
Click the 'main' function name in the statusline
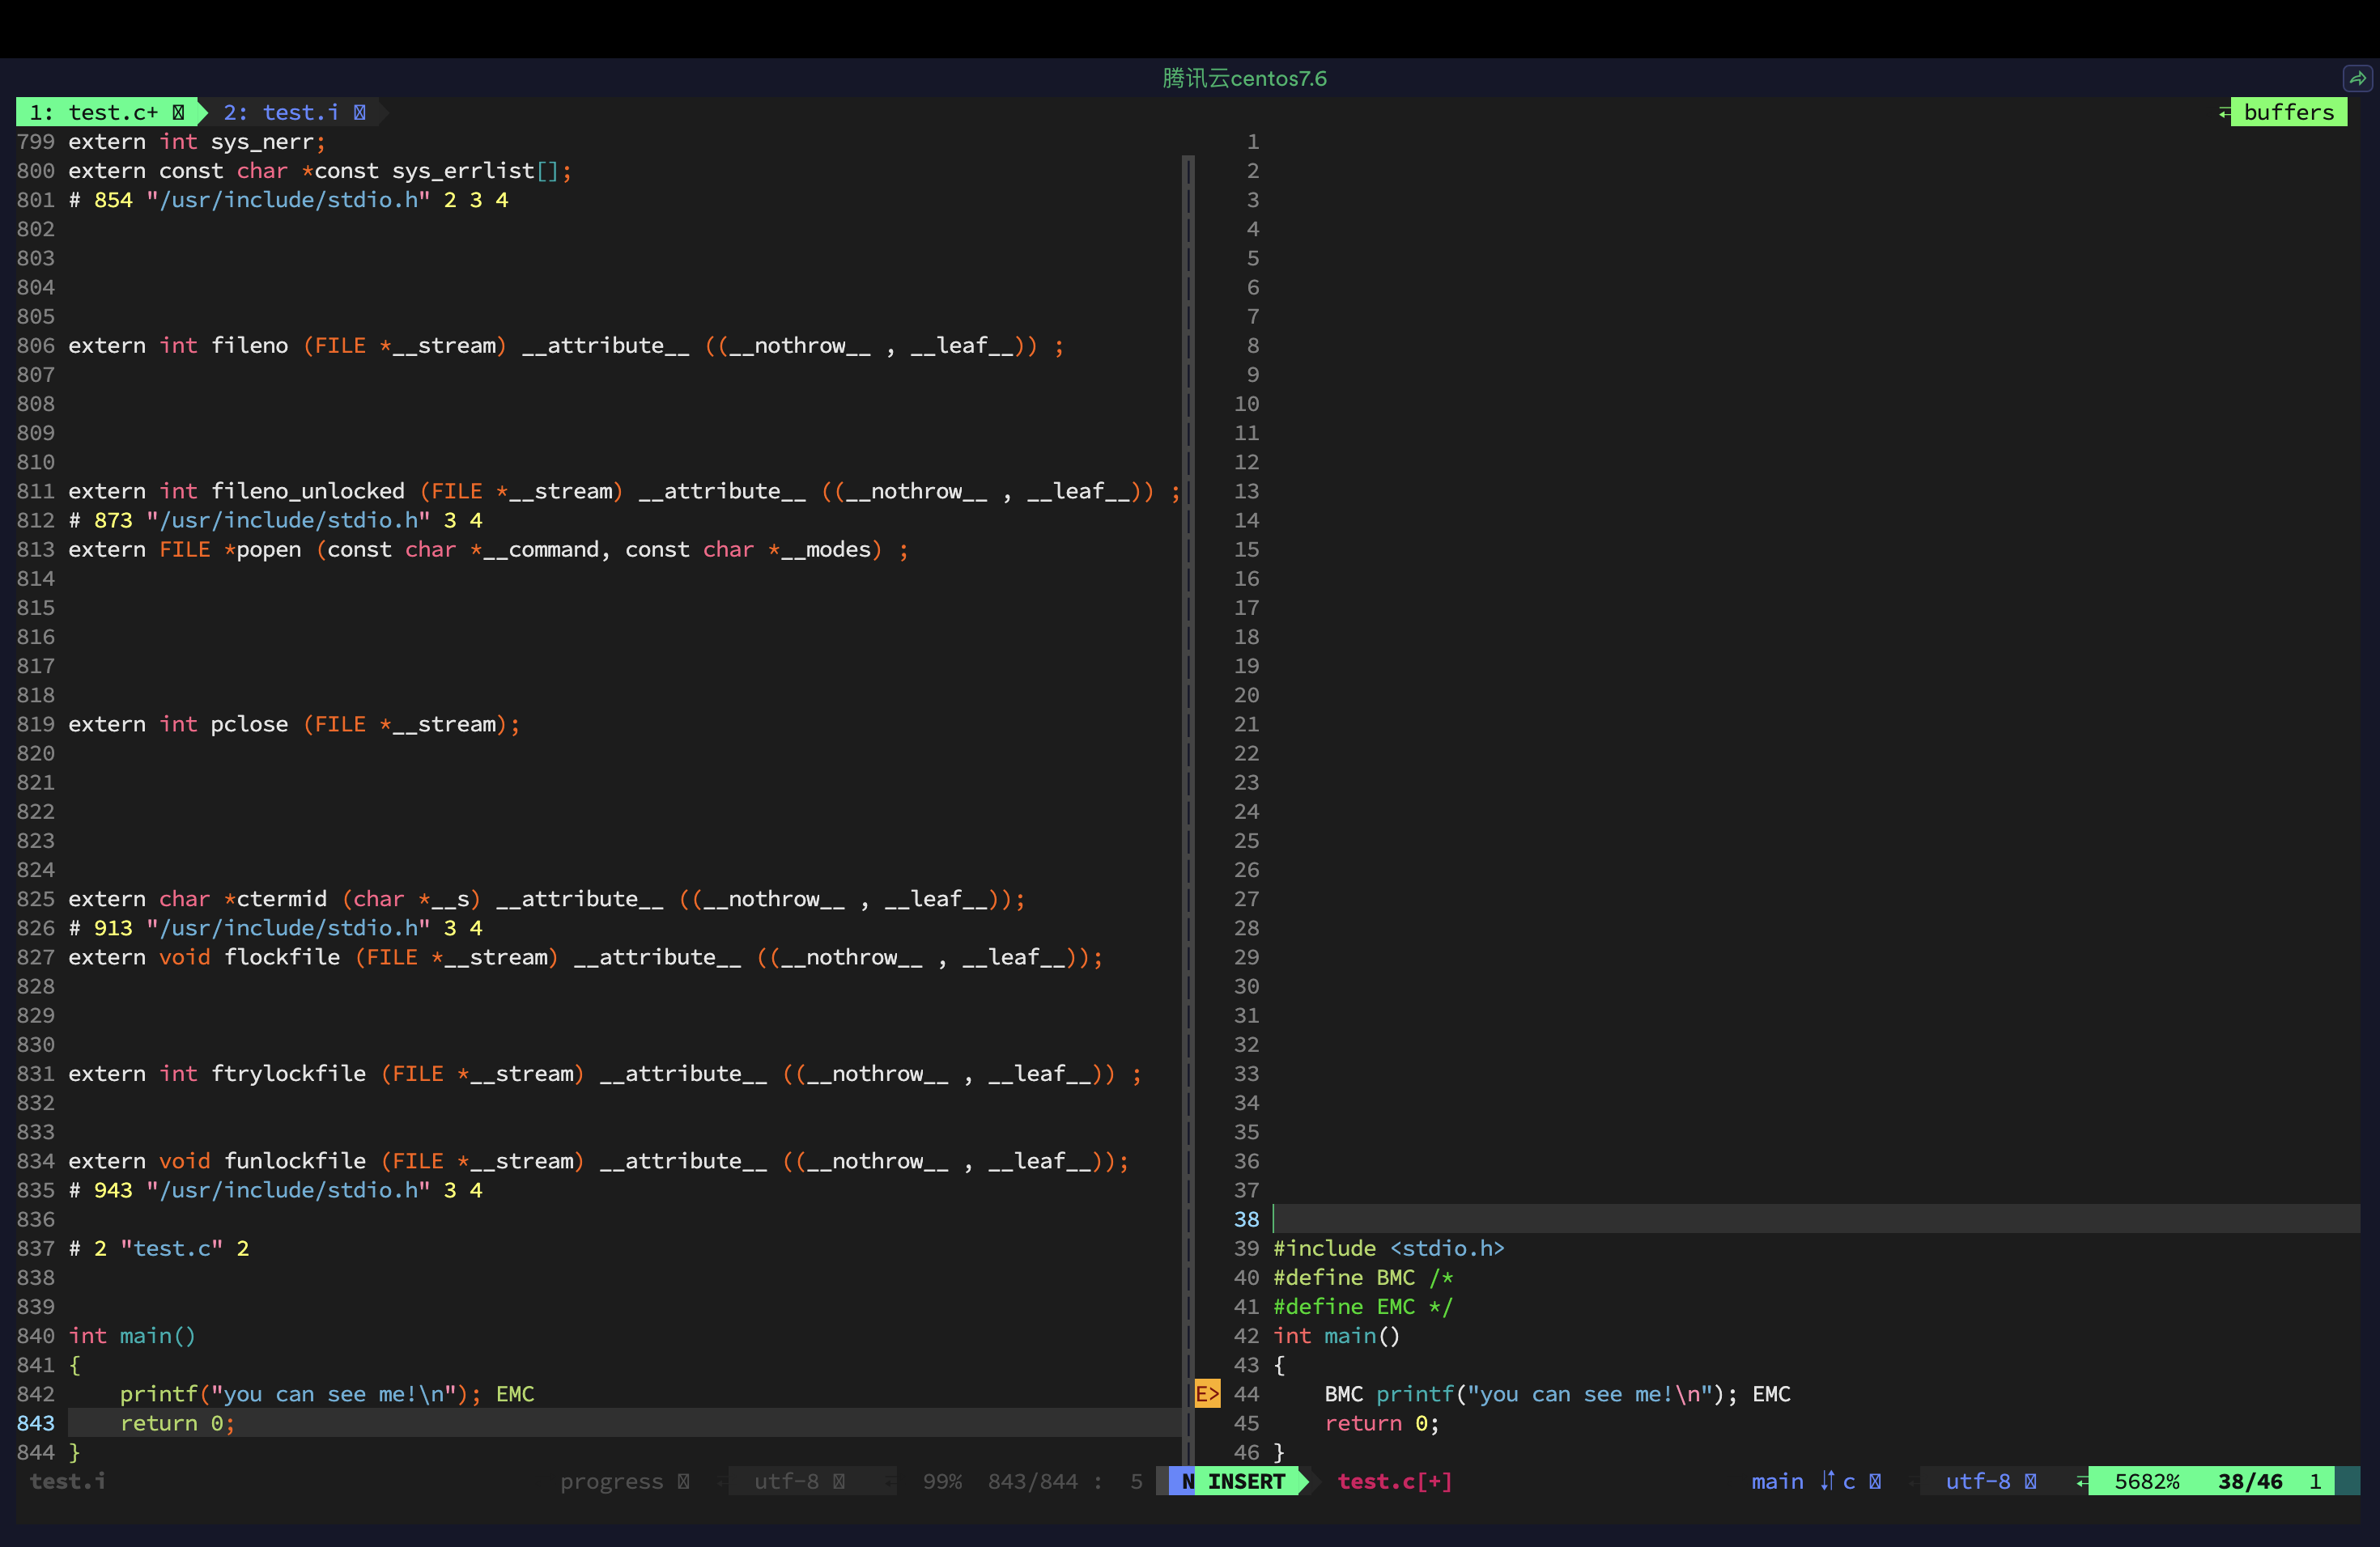(x=1777, y=1481)
